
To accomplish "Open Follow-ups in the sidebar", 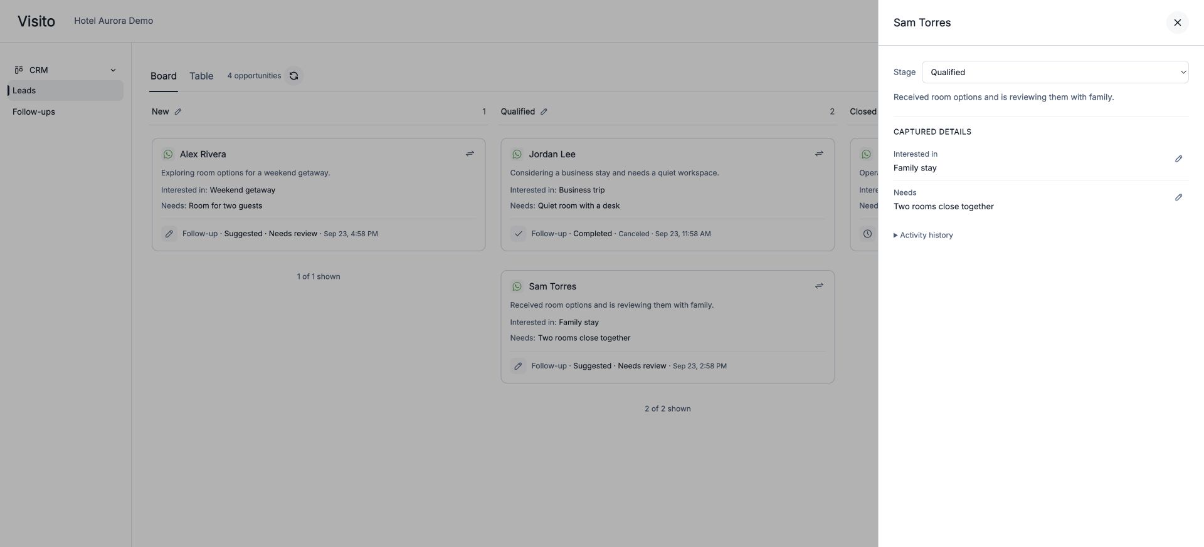I will 34,112.
